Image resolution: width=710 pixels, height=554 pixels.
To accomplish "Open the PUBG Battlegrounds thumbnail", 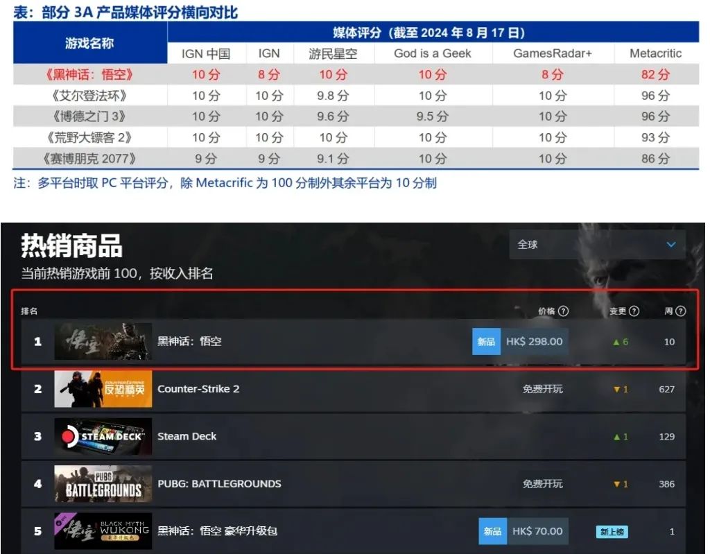I will coord(103,483).
